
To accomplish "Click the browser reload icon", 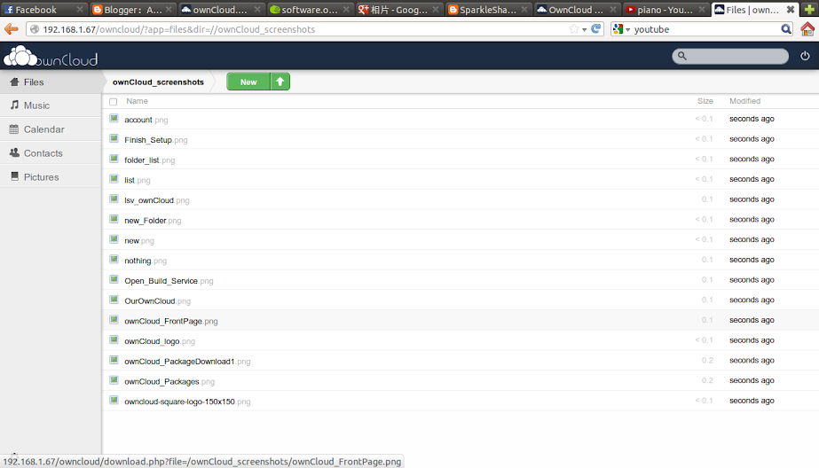I will pos(596,29).
